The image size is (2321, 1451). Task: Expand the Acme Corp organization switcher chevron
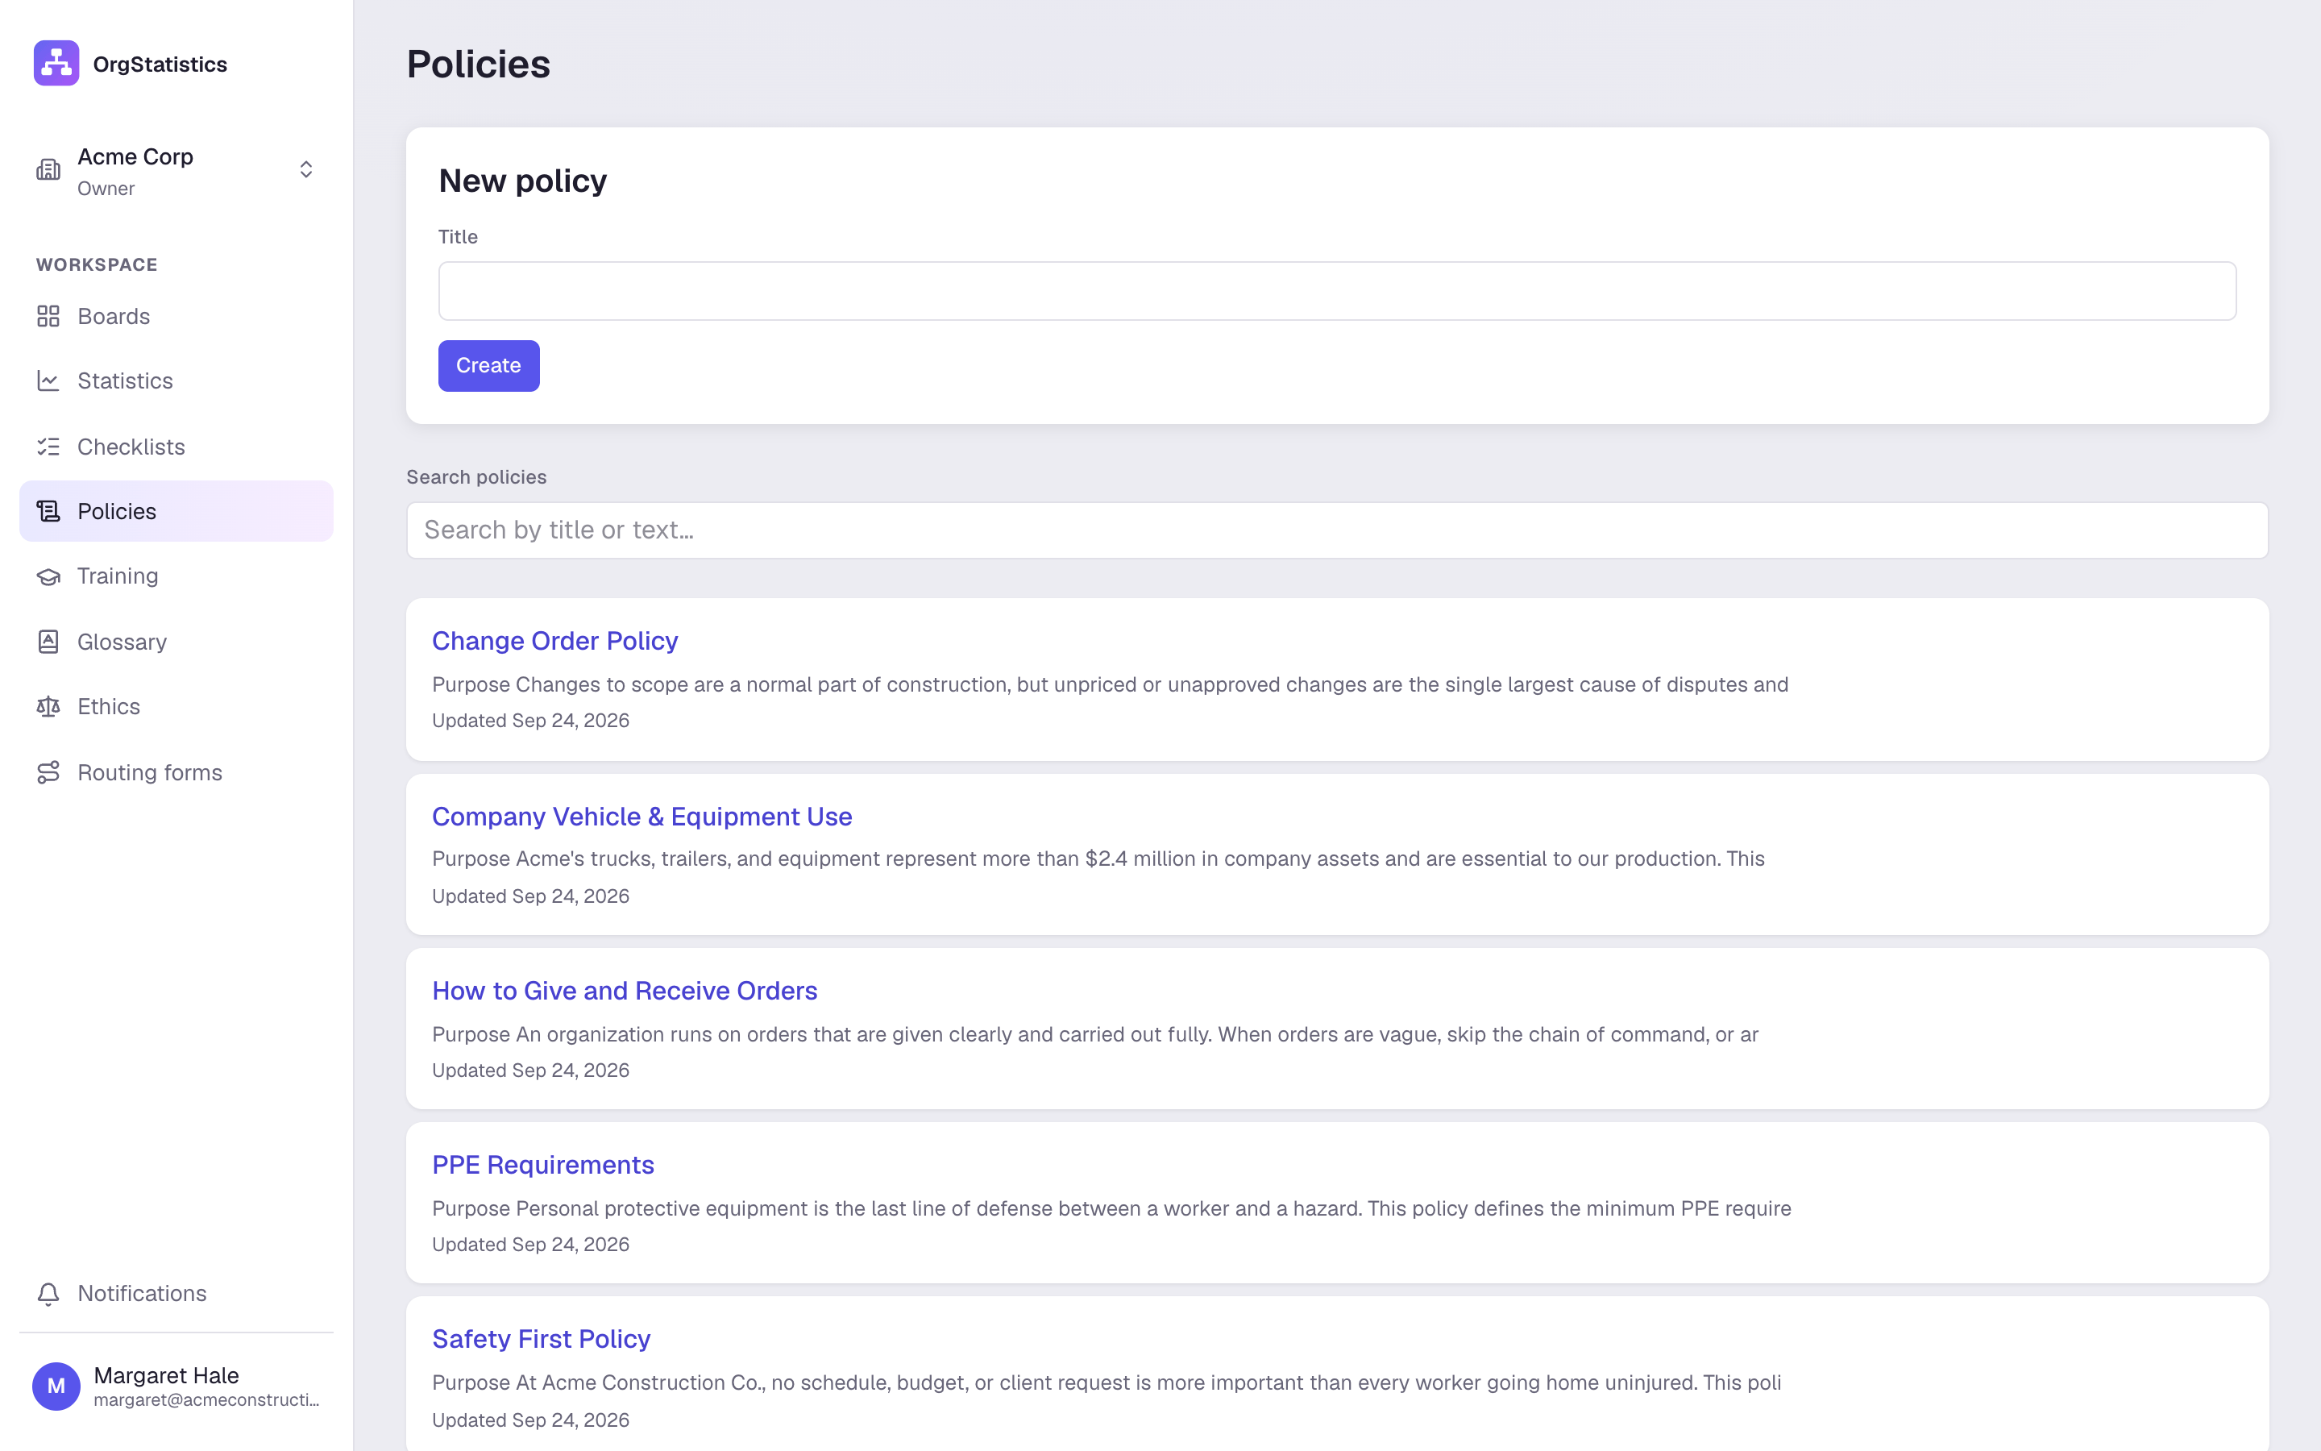306,170
